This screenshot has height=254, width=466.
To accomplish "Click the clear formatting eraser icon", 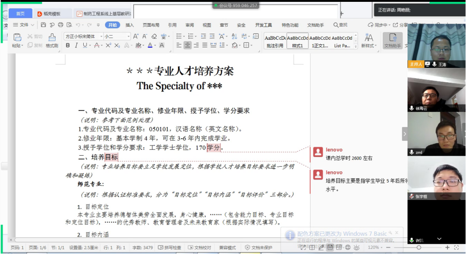I will coord(154,36).
